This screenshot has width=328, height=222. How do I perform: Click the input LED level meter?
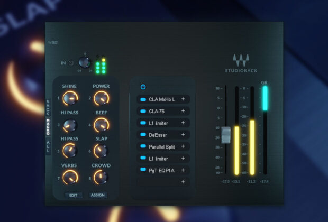pos(101,65)
